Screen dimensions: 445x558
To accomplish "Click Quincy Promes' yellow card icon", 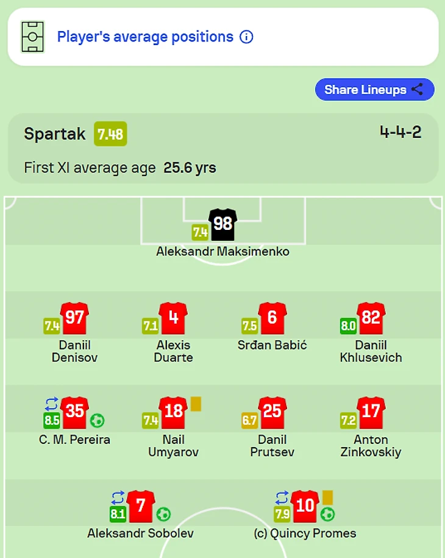I will tap(327, 497).
